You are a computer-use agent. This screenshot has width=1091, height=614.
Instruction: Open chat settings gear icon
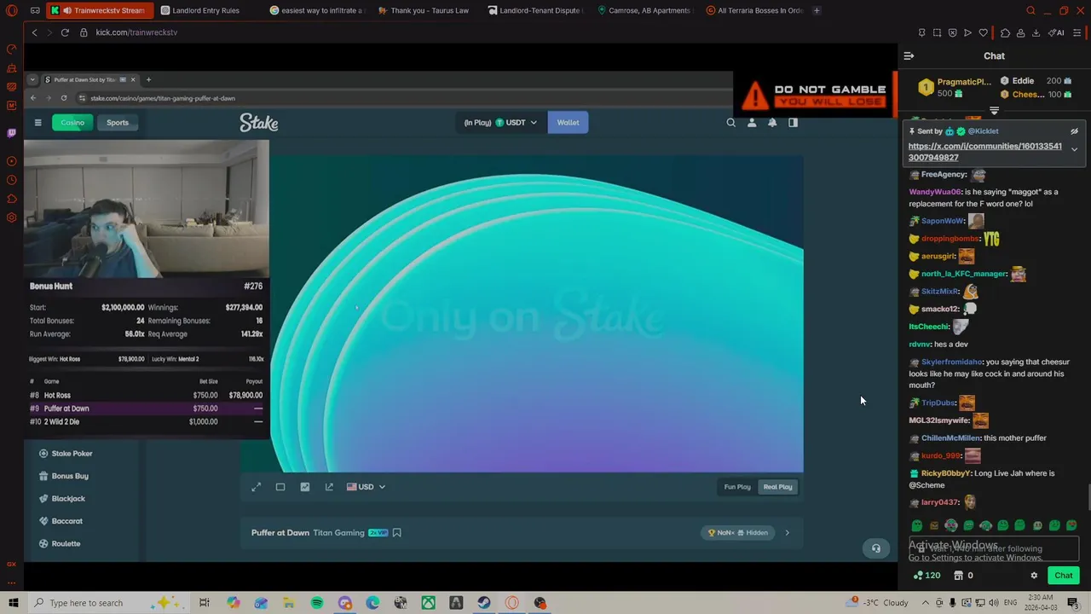tap(1034, 576)
